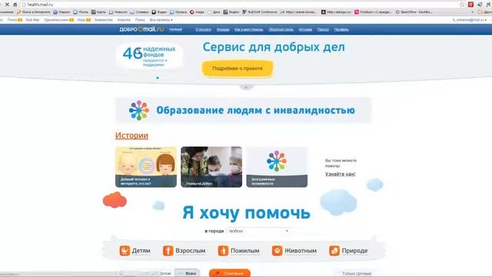Expand the Все проекты dropdown
492x277 pixels.
coord(161,20)
